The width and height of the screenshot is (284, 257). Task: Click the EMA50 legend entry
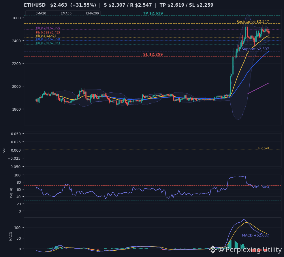[x=62, y=13]
